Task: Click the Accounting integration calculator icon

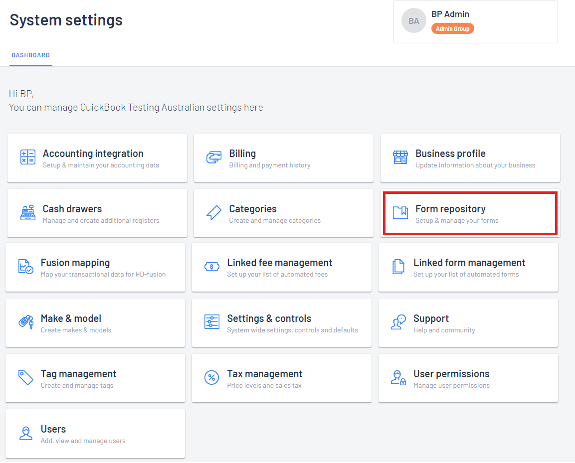Action: click(28, 157)
